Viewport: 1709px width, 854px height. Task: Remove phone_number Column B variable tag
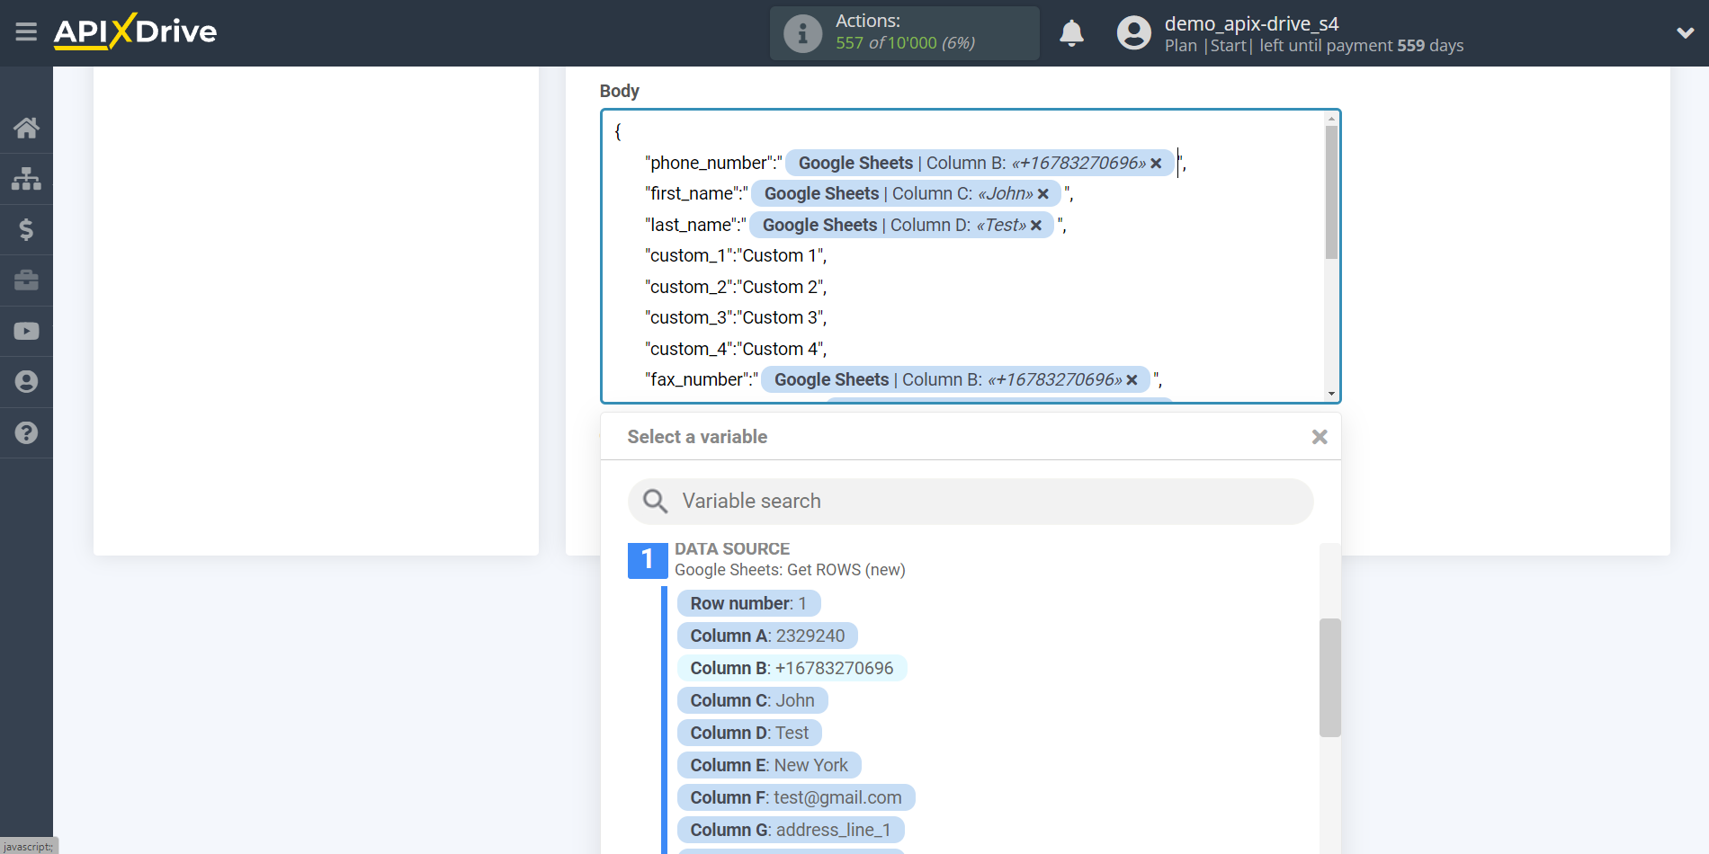coord(1156,164)
